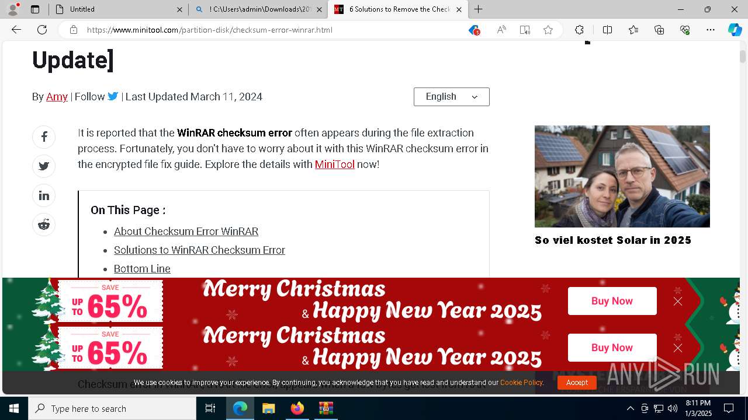Click the lower Buy Now button

tap(612, 348)
